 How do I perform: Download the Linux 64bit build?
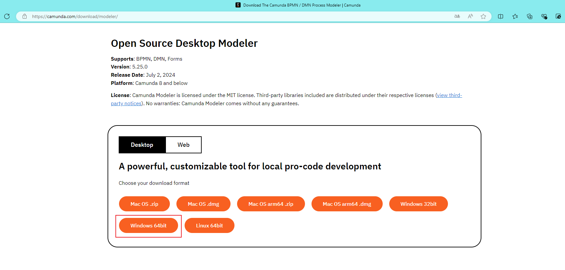(x=210, y=225)
